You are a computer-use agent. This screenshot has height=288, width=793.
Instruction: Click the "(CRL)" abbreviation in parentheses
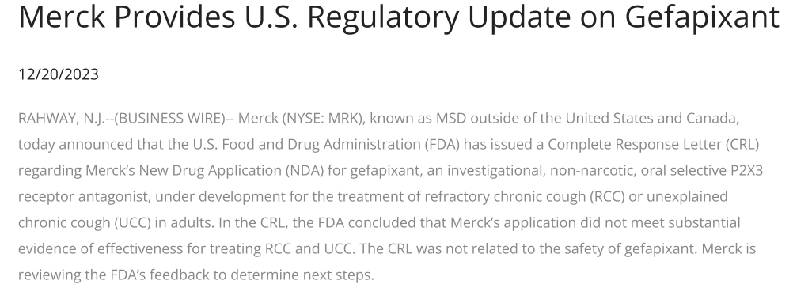click(x=742, y=145)
